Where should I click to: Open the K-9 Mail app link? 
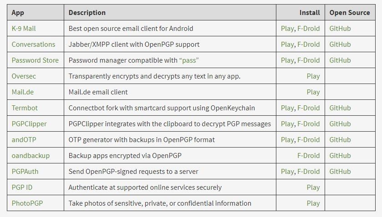(x=24, y=29)
